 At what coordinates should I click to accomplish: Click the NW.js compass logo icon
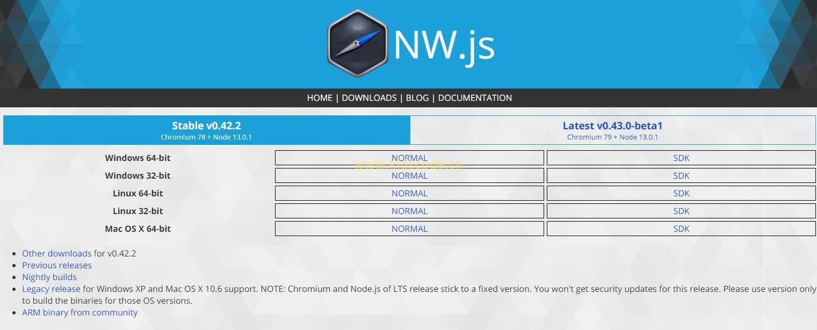(x=357, y=44)
